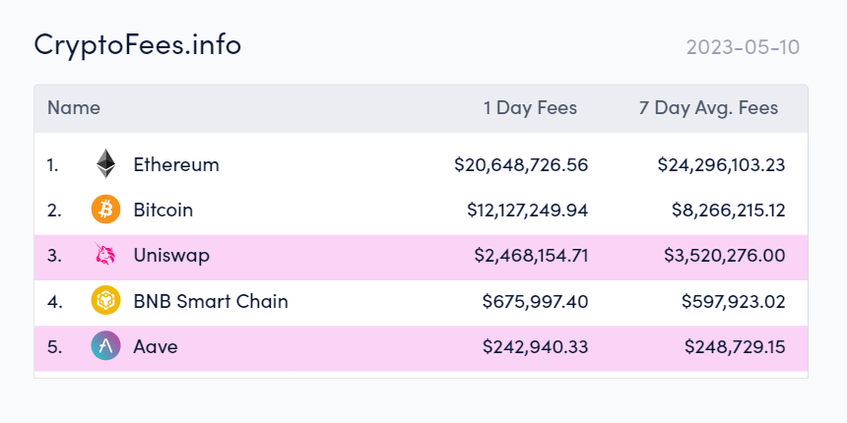The height and width of the screenshot is (423, 847).
Task: Select the Bitcoin row name
Action: coord(163,210)
